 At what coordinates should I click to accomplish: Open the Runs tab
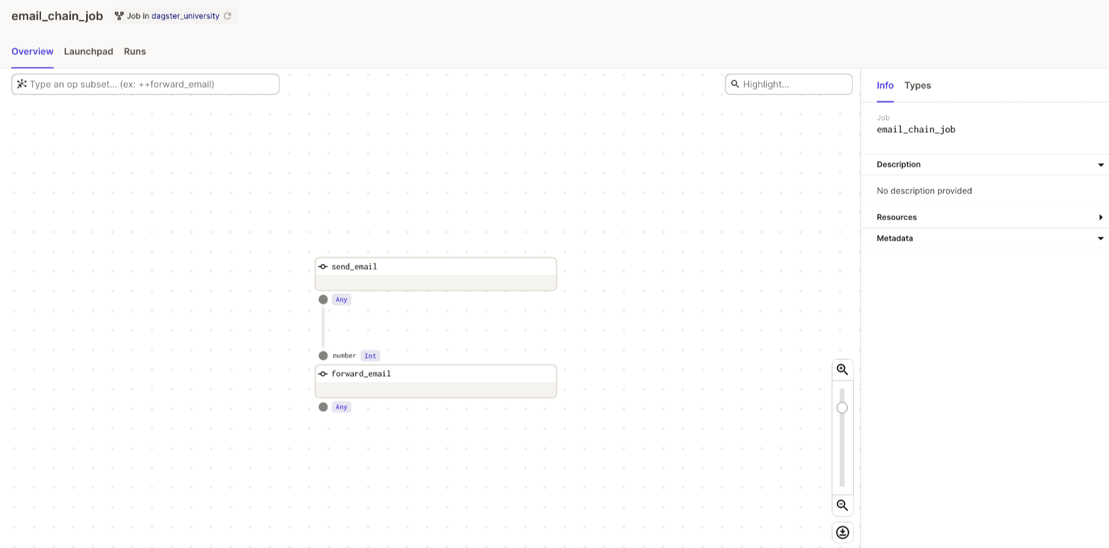click(135, 51)
